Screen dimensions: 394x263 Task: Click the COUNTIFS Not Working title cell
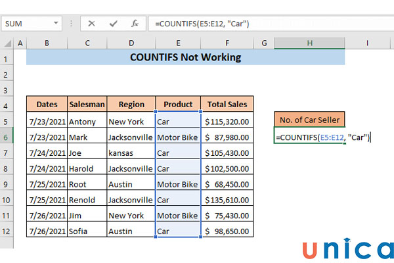pos(185,57)
